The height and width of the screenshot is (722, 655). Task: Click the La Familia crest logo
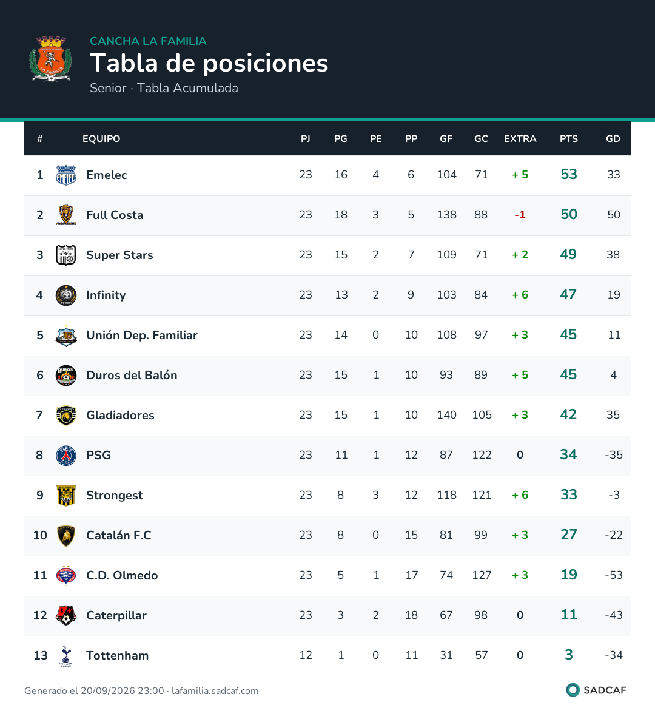click(50, 59)
